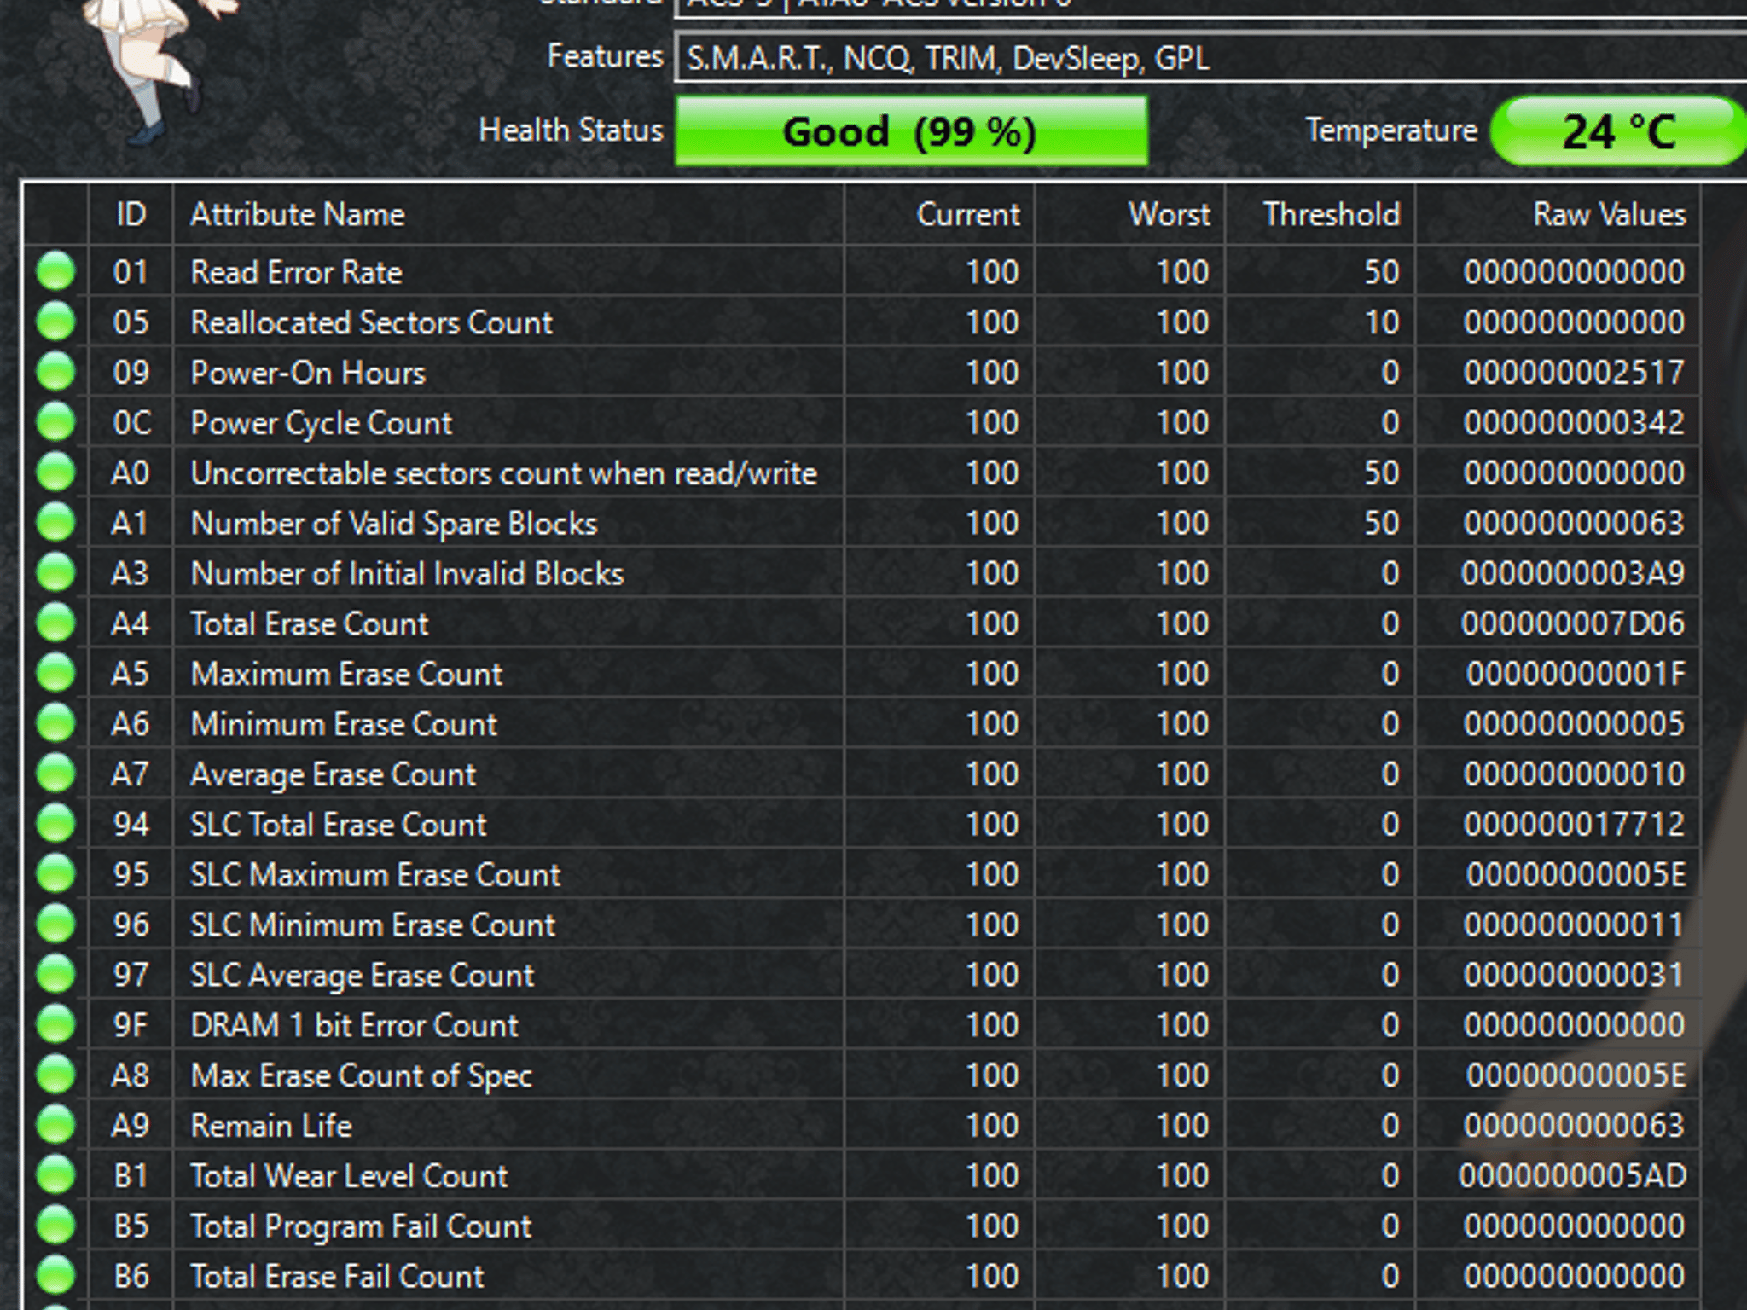
Task: Click the green circle next to Reallocated Sectors Count
Action: tap(56, 322)
